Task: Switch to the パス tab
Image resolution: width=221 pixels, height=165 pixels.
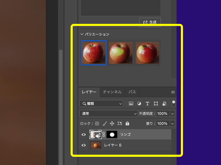Action: tap(132, 92)
